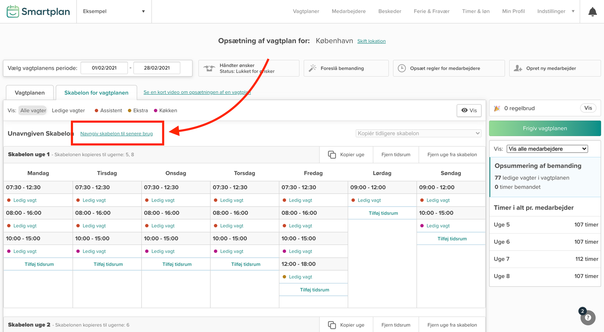Click the copy icon in Skabelon uge 1
This screenshot has width=604, height=332.
pos(332,155)
